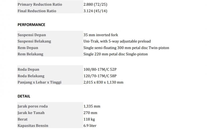
Task: Click the Final Reduction Ratio label
Action: coord(37,11)
